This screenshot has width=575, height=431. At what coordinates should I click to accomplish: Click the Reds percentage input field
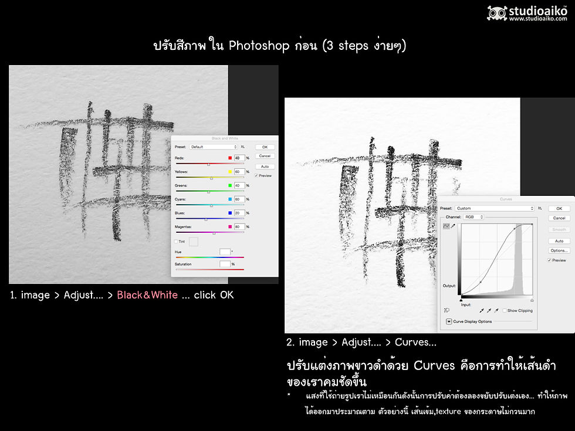(x=239, y=158)
